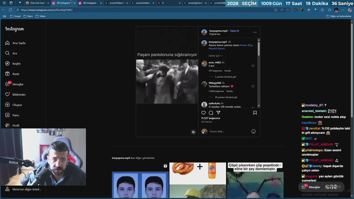Like the post with the heart icon
The width and height of the screenshot is (354, 199).
(x=204, y=113)
